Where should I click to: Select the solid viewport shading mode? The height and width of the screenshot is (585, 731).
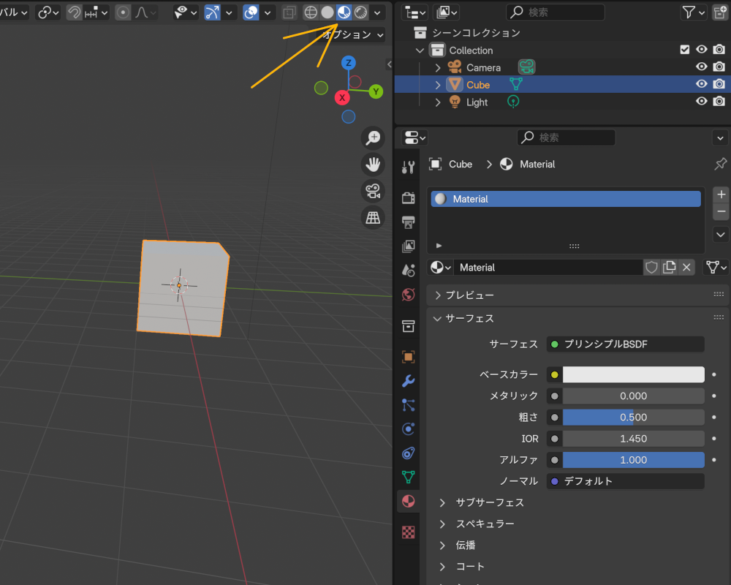327,12
